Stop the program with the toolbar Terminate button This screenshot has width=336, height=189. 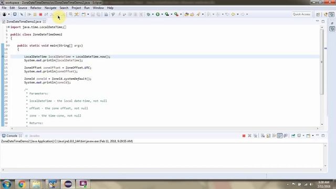coord(40,14)
